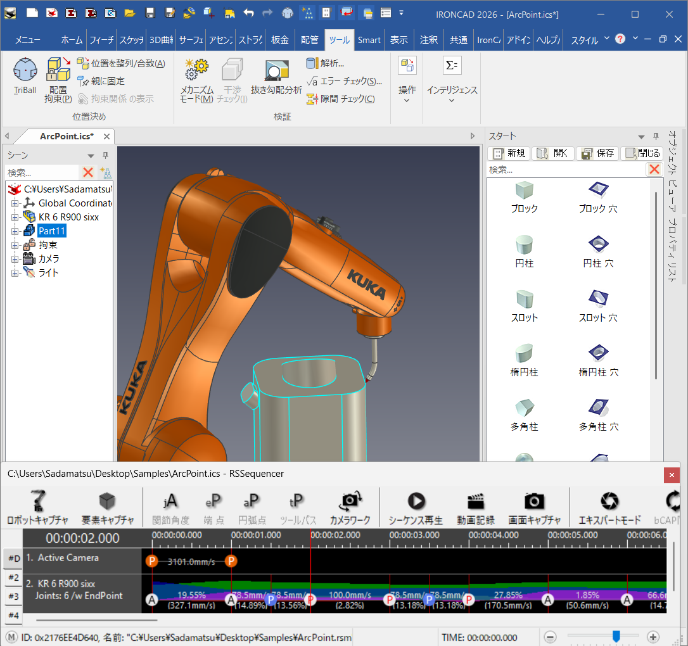Run the 解析 analysis tool

[325, 63]
